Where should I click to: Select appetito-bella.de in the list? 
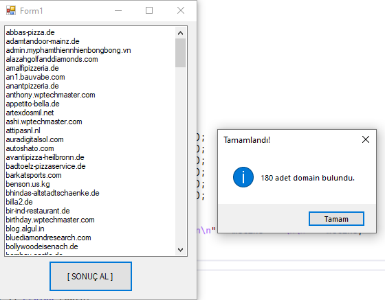[x=33, y=104]
